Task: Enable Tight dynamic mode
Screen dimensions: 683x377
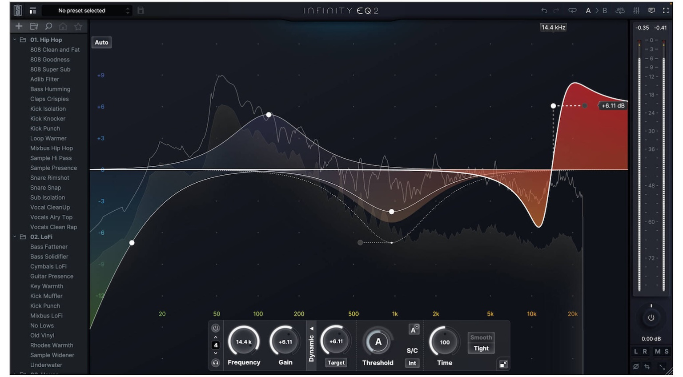Action: (481, 349)
